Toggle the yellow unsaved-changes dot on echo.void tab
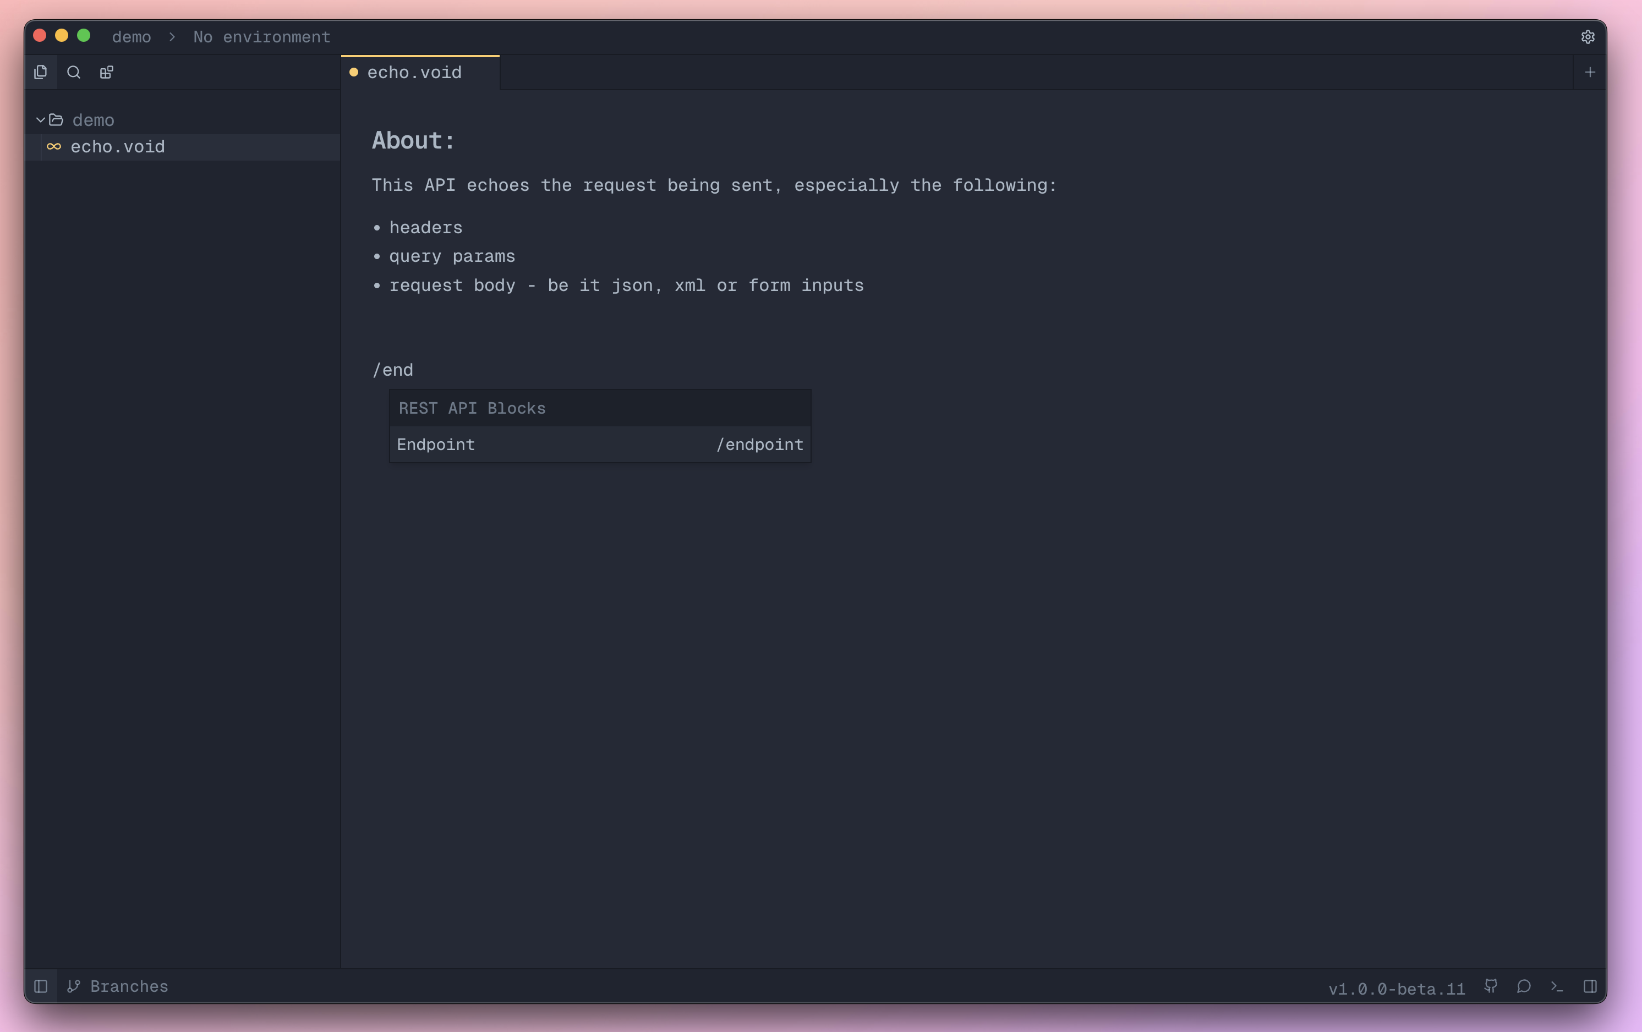 (x=353, y=72)
